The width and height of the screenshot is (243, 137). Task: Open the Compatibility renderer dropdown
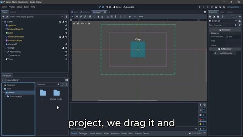coord(234,7)
